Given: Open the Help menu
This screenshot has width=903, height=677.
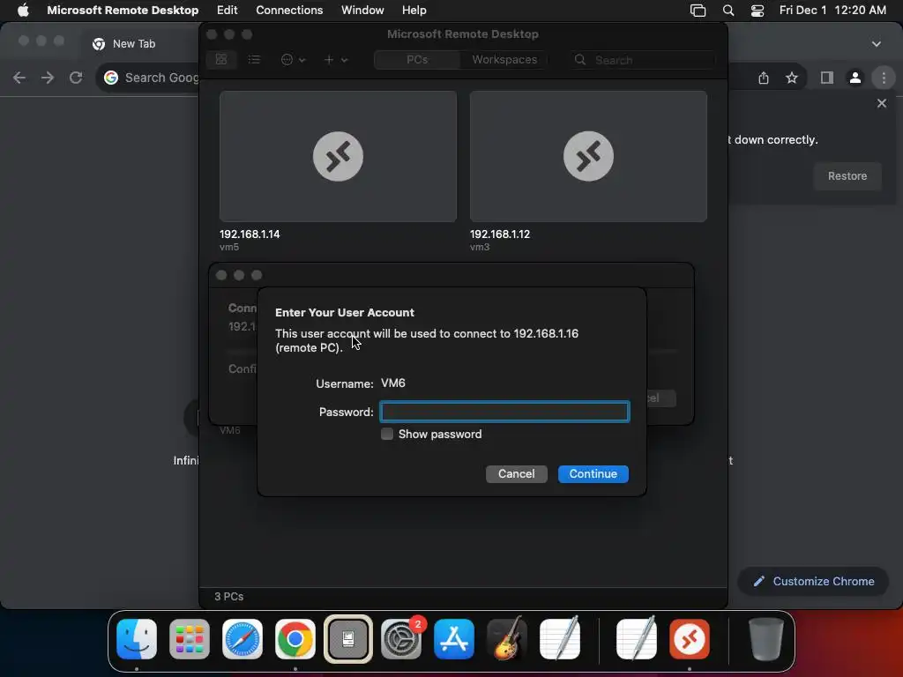Looking at the screenshot, I should (414, 10).
